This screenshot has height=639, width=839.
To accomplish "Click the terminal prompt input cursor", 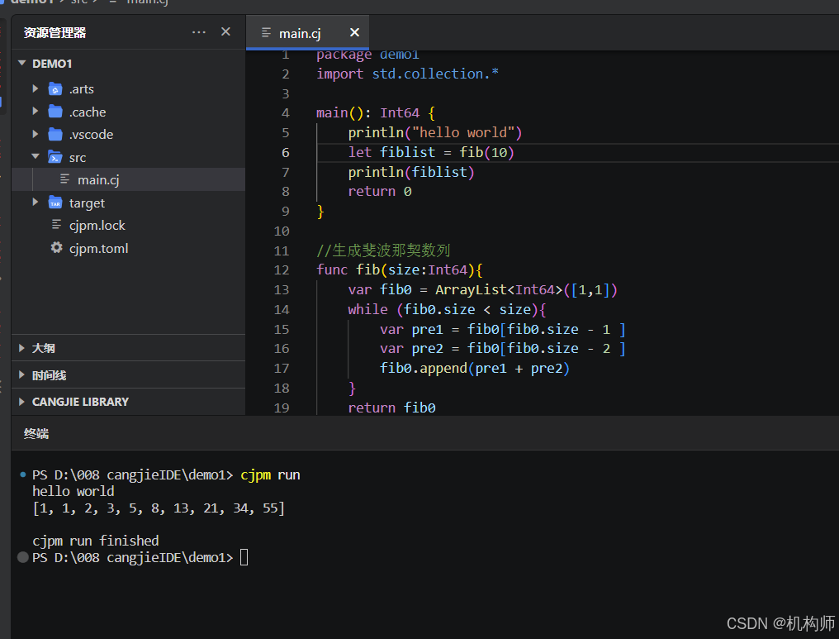I will pos(244,558).
